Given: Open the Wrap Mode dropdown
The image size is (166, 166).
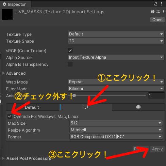Looking at the screenshot, I should pyautogui.click(x=116, y=82).
